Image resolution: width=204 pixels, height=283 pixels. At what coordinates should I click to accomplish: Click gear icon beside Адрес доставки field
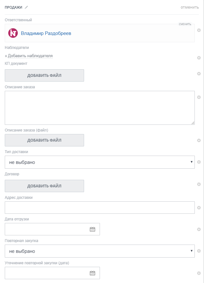tap(199, 208)
